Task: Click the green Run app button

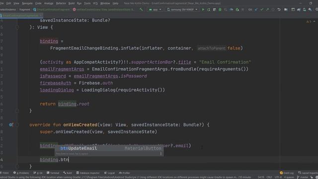Action: click(203, 9)
